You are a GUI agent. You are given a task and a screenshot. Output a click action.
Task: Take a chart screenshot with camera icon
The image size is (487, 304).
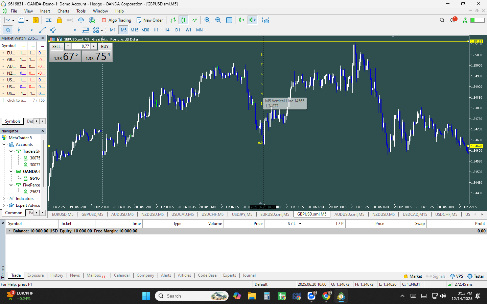click(x=266, y=20)
